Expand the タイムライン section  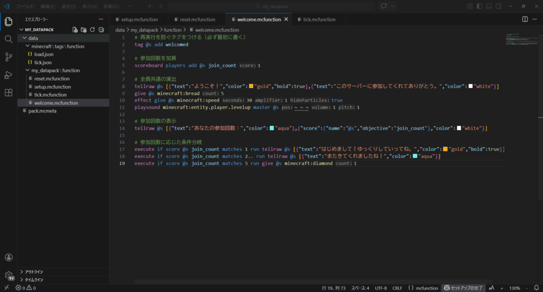coord(33,280)
